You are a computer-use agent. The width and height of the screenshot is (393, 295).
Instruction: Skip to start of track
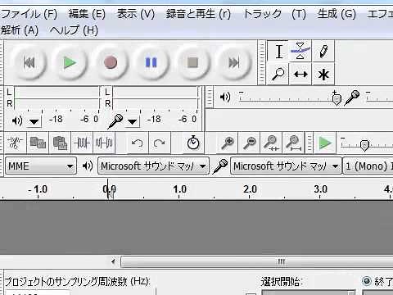coord(29,62)
